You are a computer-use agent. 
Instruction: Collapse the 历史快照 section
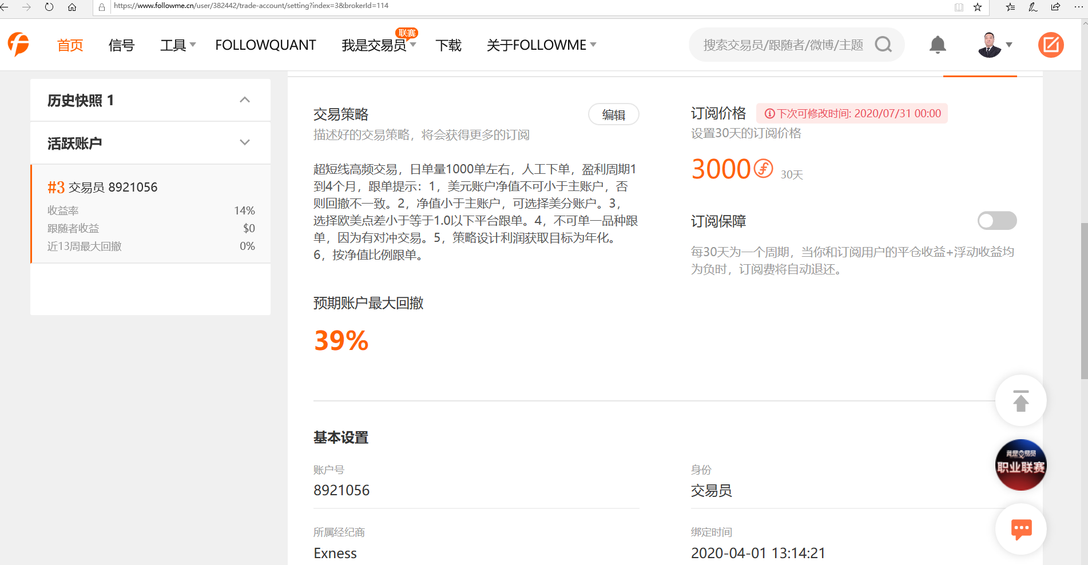[x=245, y=100]
